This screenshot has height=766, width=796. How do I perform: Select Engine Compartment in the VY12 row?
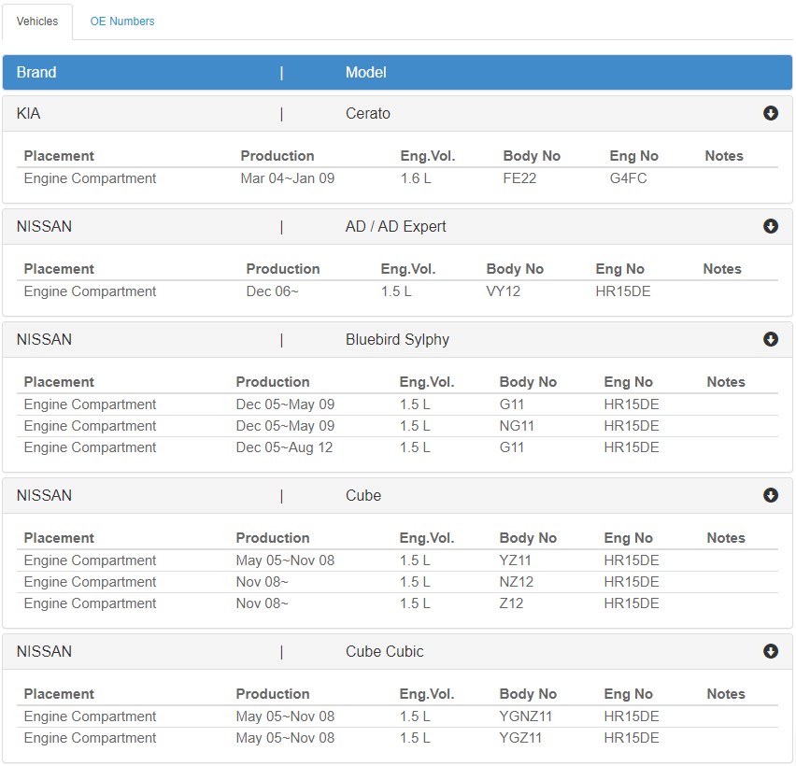90,291
